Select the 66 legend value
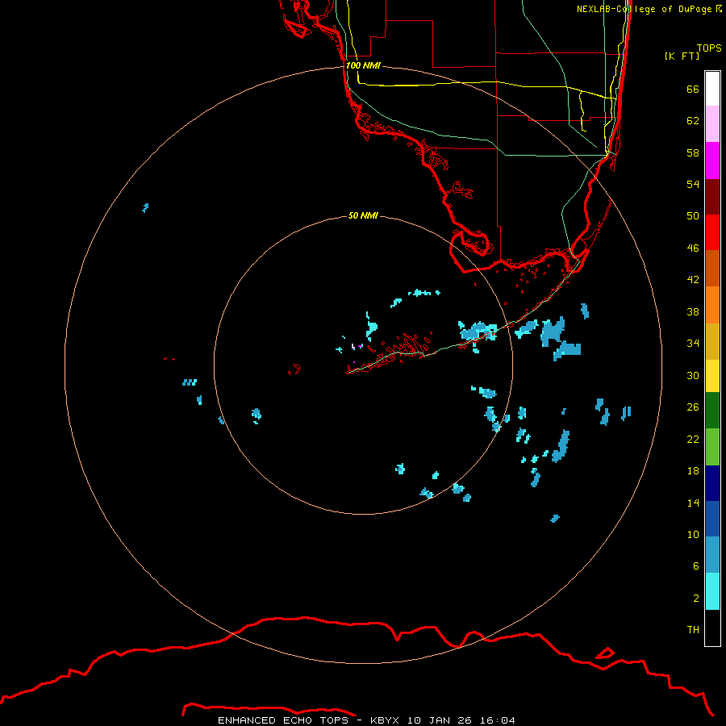The image size is (726, 726). tap(693, 89)
